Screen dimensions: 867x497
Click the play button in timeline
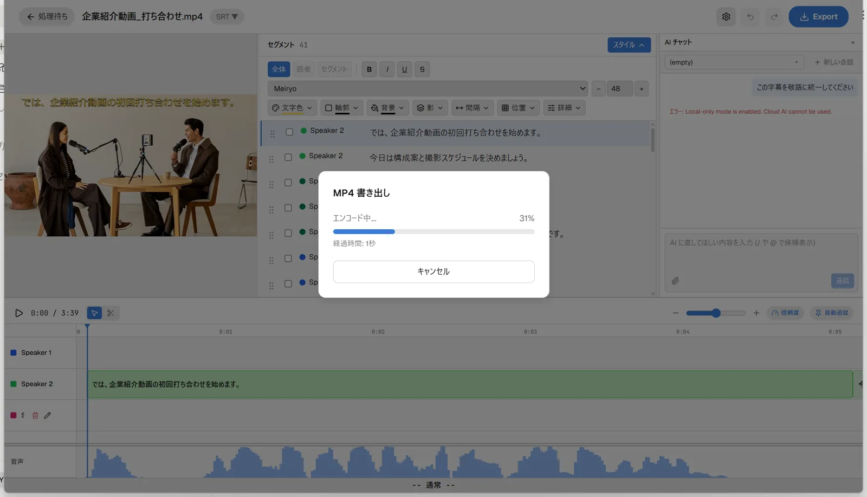pyautogui.click(x=19, y=313)
